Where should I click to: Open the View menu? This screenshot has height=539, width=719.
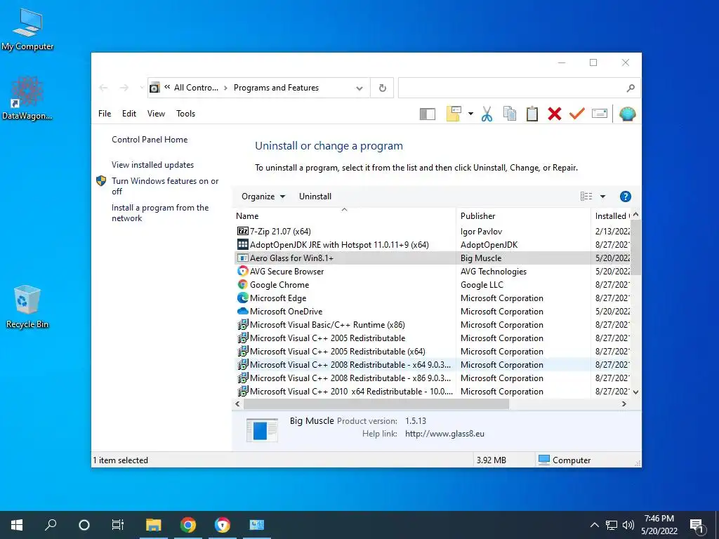156,114
